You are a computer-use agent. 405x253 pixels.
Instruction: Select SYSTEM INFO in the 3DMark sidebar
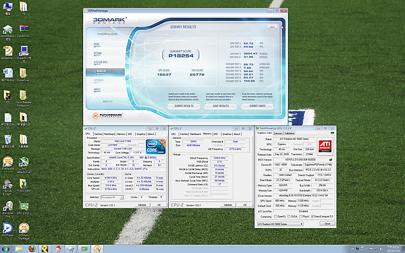click(101, 63)
